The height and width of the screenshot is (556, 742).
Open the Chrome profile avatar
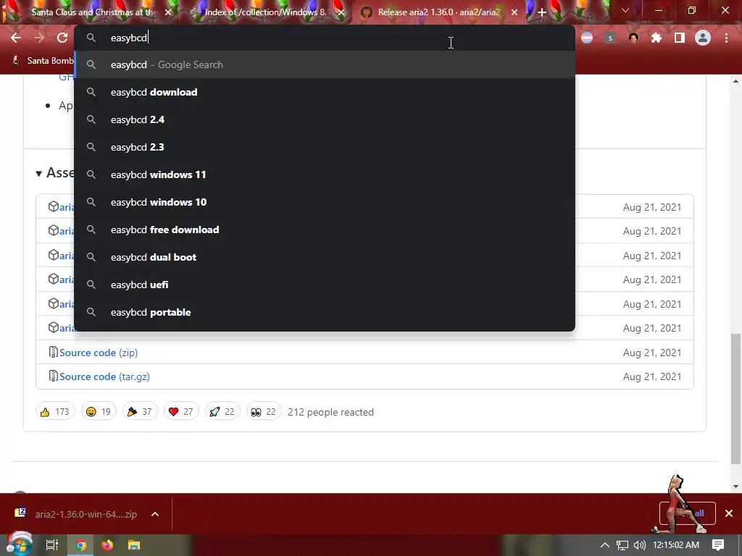703,38
